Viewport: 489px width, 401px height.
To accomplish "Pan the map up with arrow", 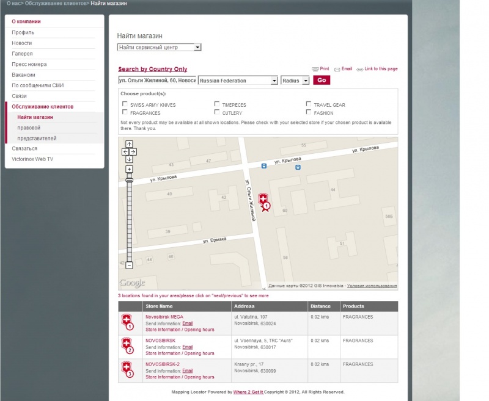I will click(x=129, y=144).
